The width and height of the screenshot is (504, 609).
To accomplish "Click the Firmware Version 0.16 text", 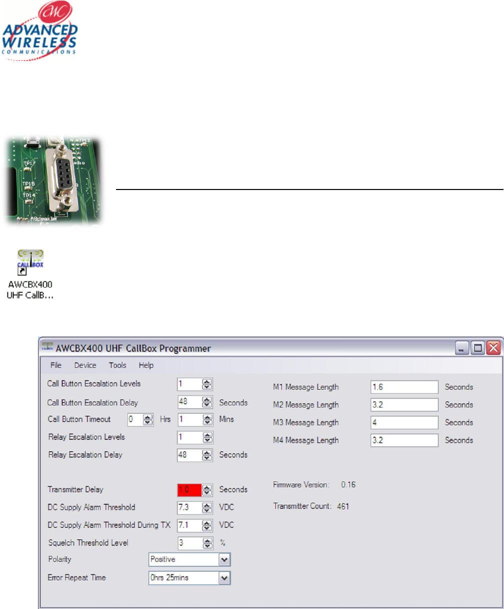I will tap(314, 484).
